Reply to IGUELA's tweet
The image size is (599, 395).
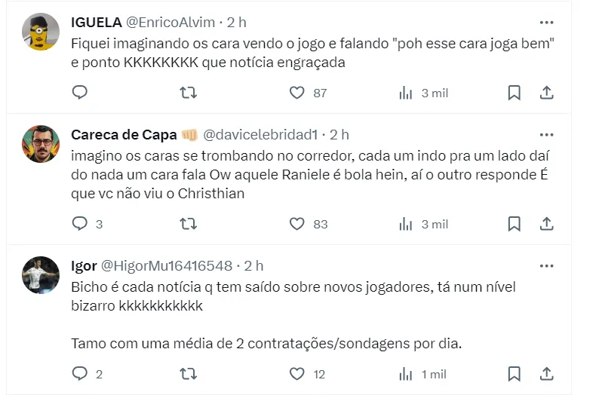point(80,93)
